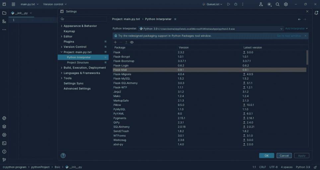
Task: Open the Project tool window folder icon
Action: [x=4, y=13]
